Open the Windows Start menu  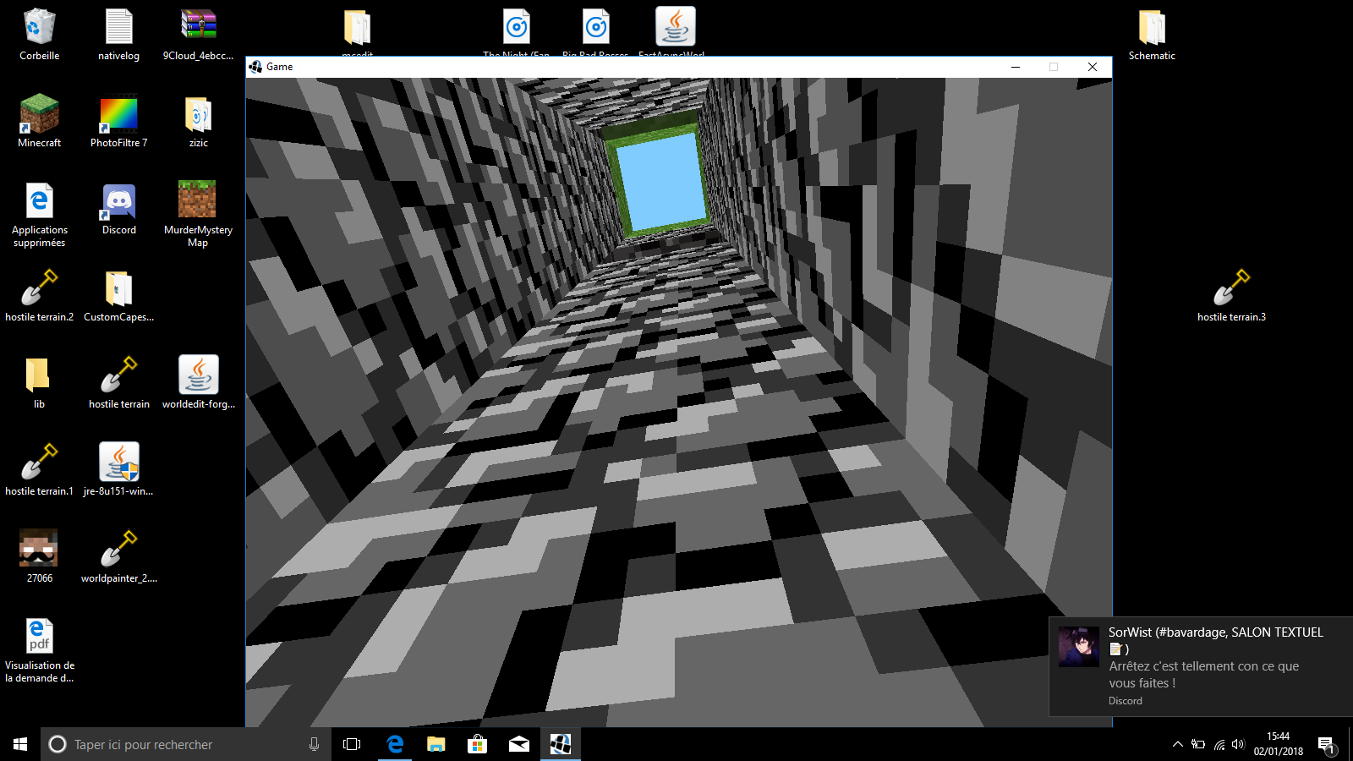click(x=20, y=744)
